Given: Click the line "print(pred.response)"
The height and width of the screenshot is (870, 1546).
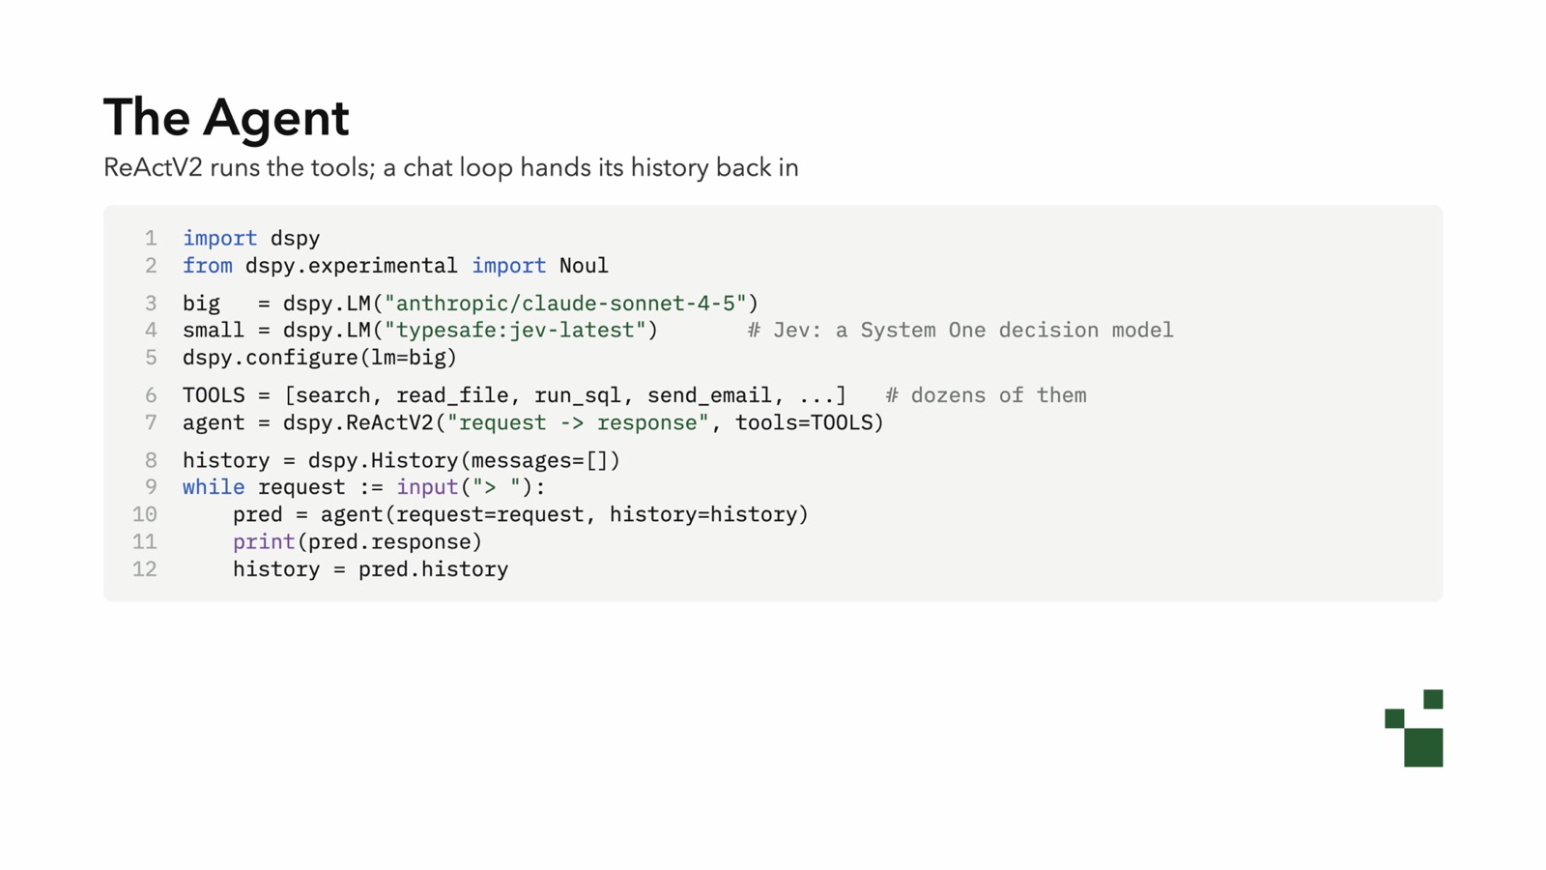Looking at the screenshot, I should [x=358, y=542].
